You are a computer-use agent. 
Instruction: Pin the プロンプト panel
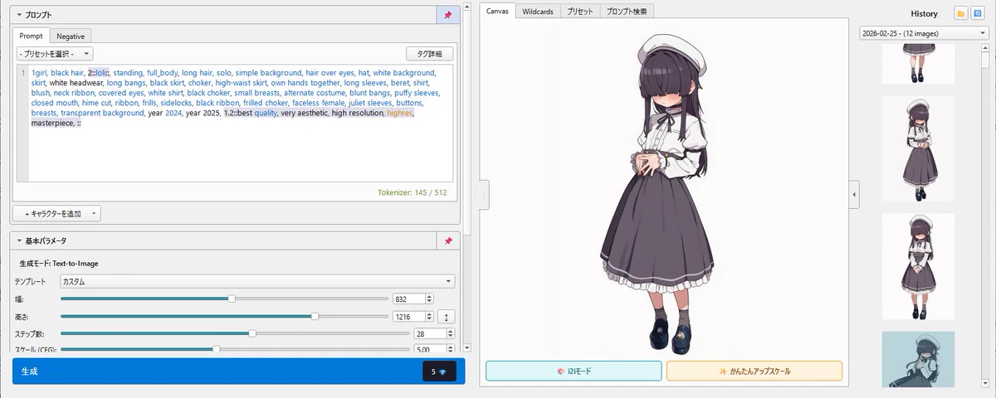click(x=448, y=15)
